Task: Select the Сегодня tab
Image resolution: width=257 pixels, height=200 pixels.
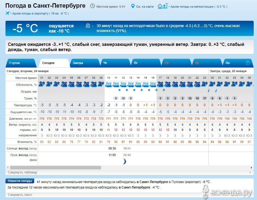Action: (x=54, y=63)
